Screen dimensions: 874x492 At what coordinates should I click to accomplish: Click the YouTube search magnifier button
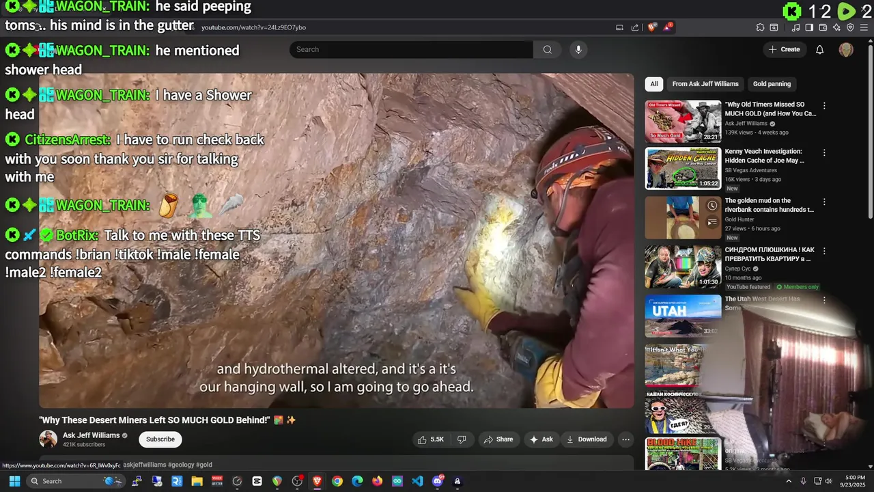point(548,49)
